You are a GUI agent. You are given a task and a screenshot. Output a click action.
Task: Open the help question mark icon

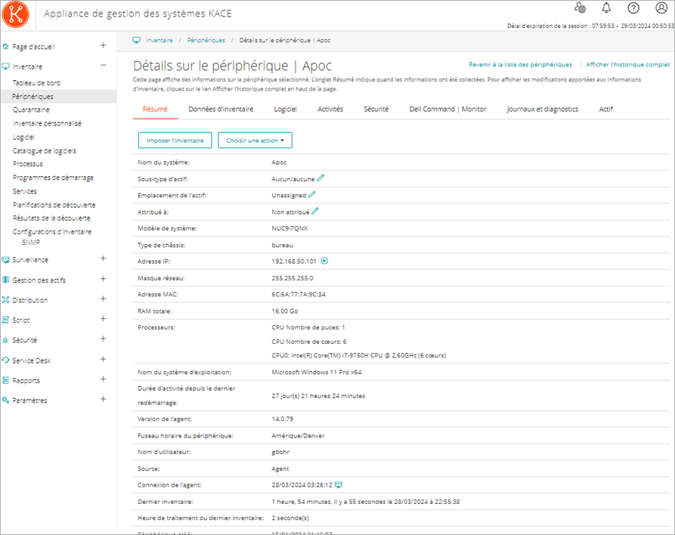click(633, 8)
